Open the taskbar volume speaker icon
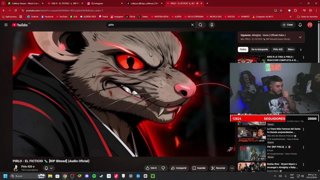Screen dimensions: 320x180 point(302,176)
